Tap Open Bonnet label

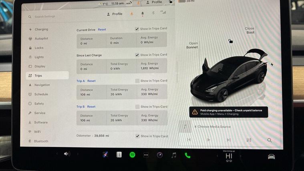[x=192, y=45]
